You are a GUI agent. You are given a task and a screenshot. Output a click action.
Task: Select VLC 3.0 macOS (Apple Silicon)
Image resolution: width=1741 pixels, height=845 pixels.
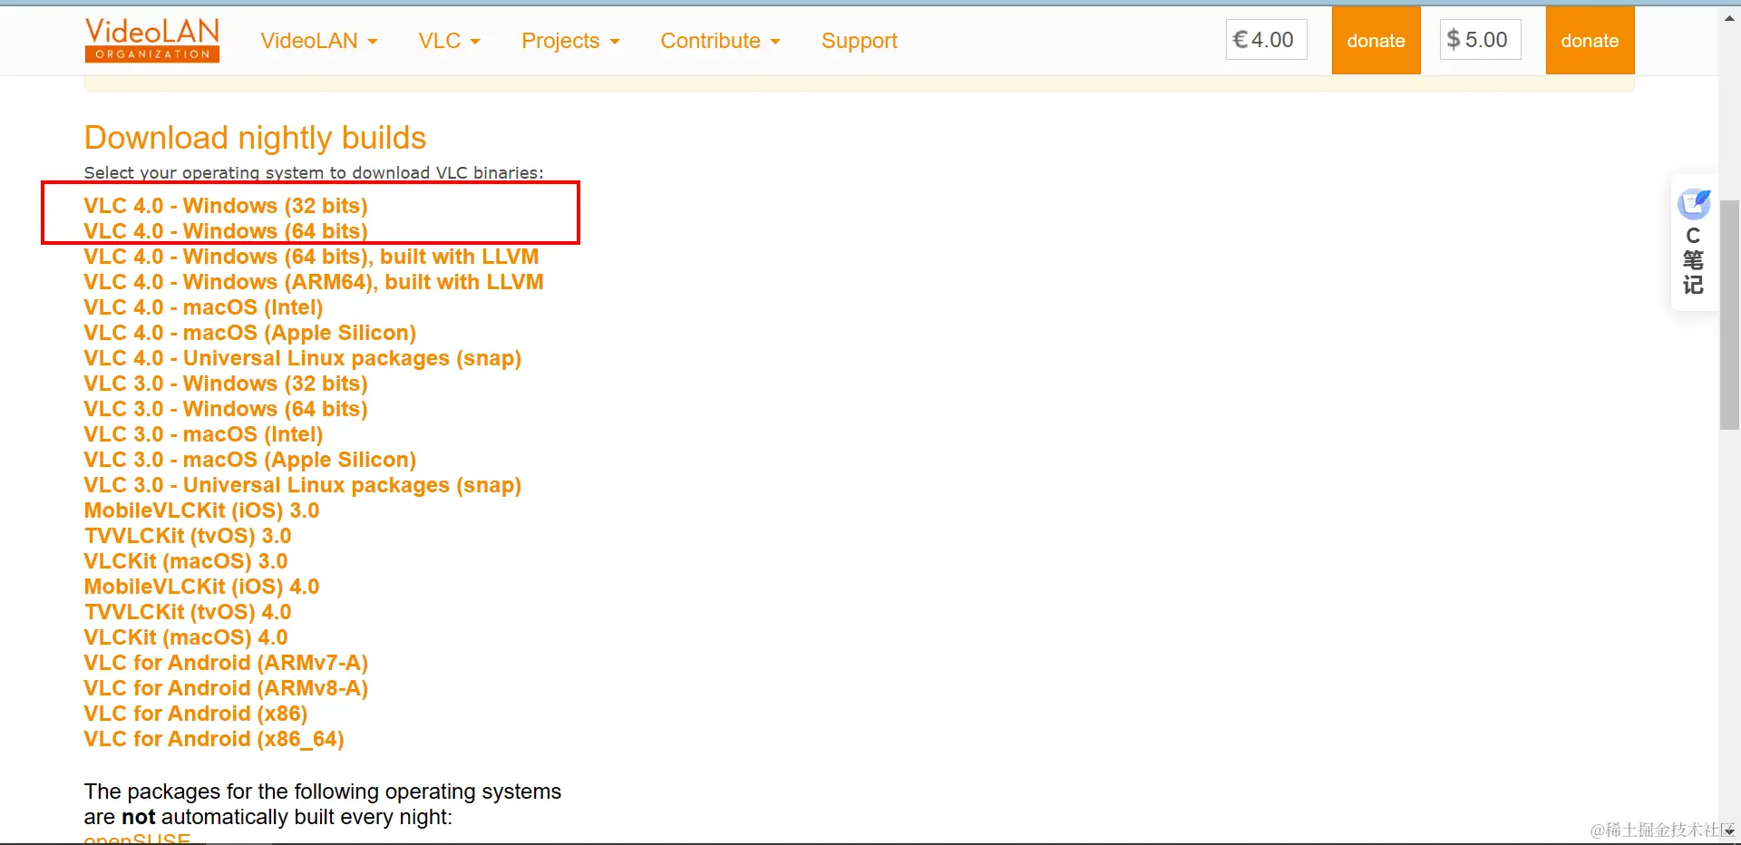click(250, 460)
